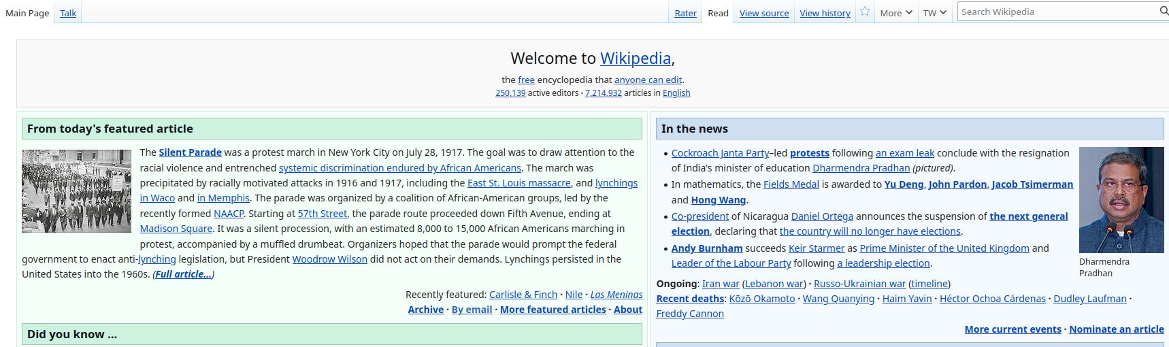Open More featured articles link
The image size is (1169, 347).
tap(553, 310)
